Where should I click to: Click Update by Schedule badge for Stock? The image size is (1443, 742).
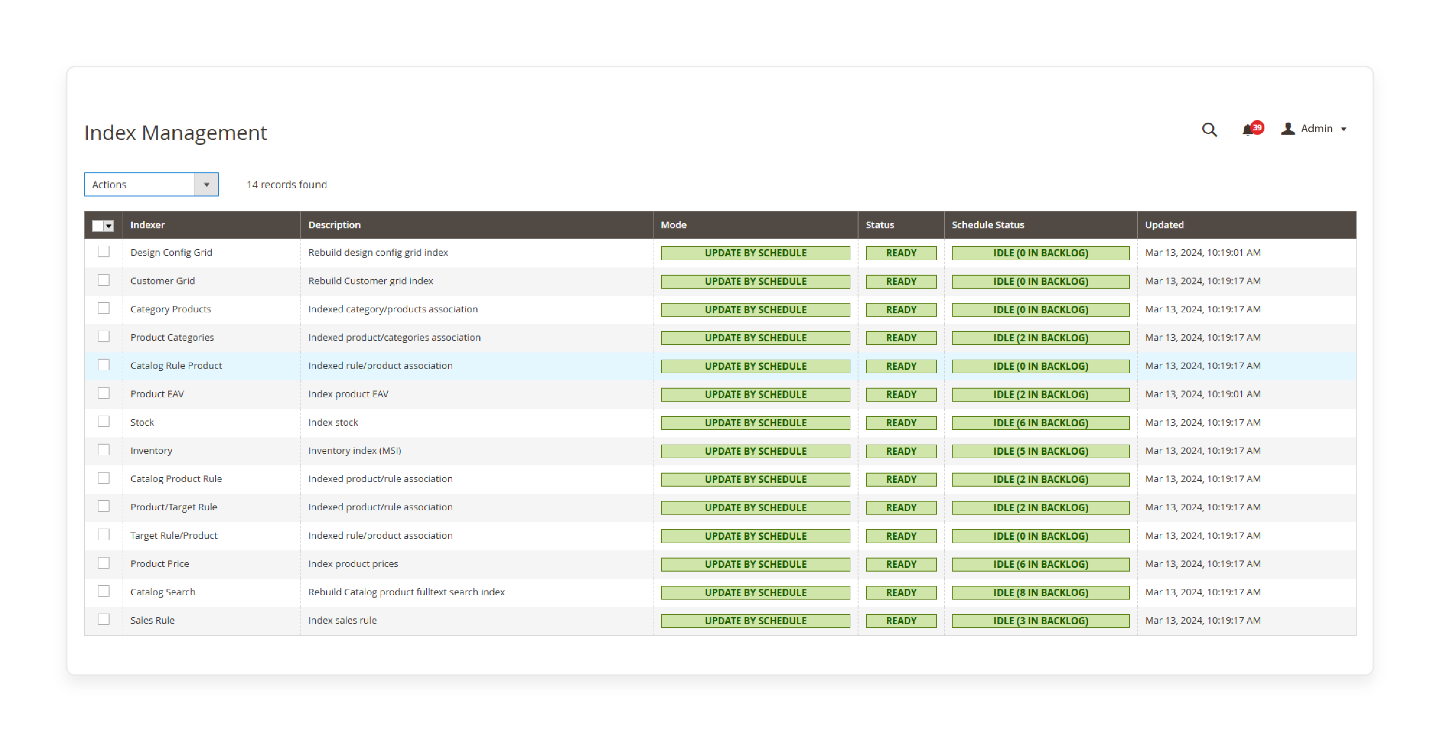click(755, 423)
